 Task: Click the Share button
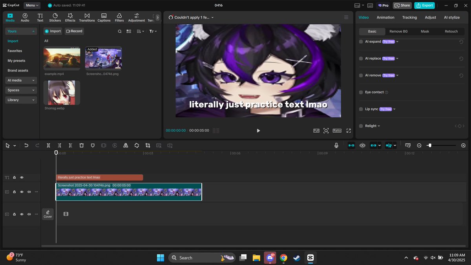(402, 5)
